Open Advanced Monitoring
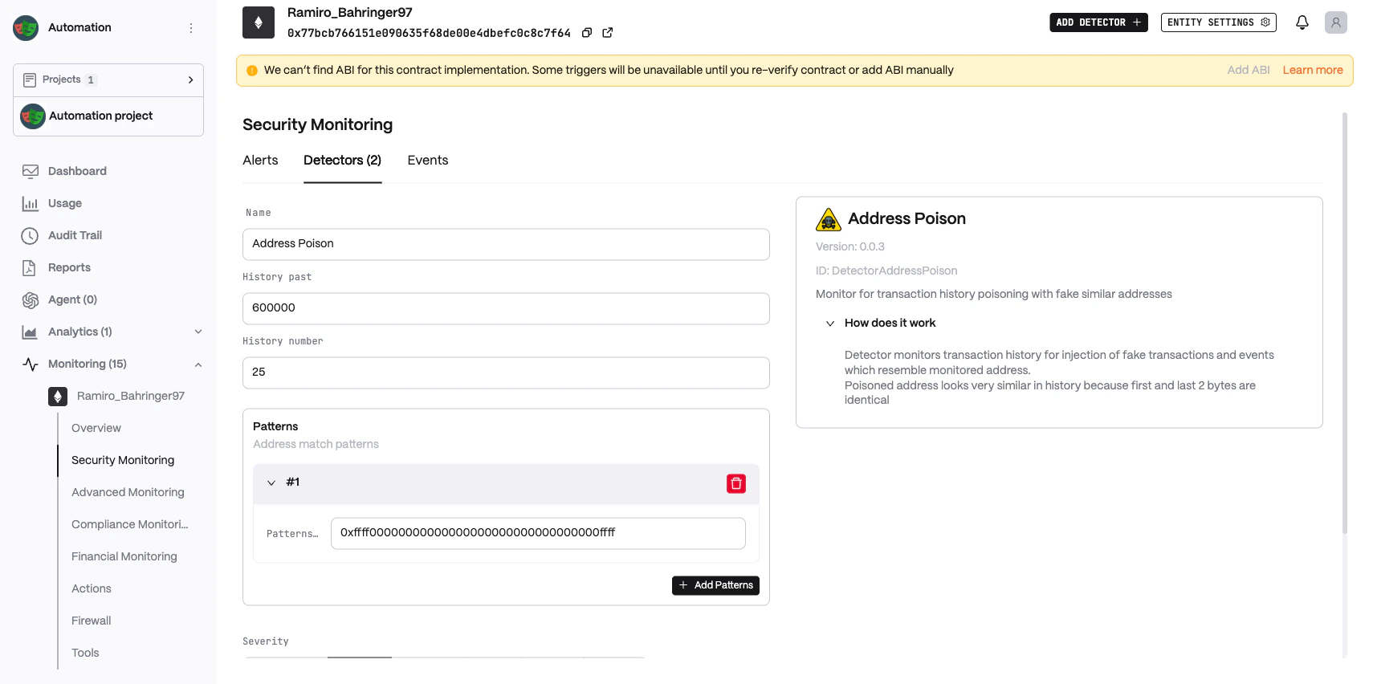1373x684 pixels. coord(128,492)
